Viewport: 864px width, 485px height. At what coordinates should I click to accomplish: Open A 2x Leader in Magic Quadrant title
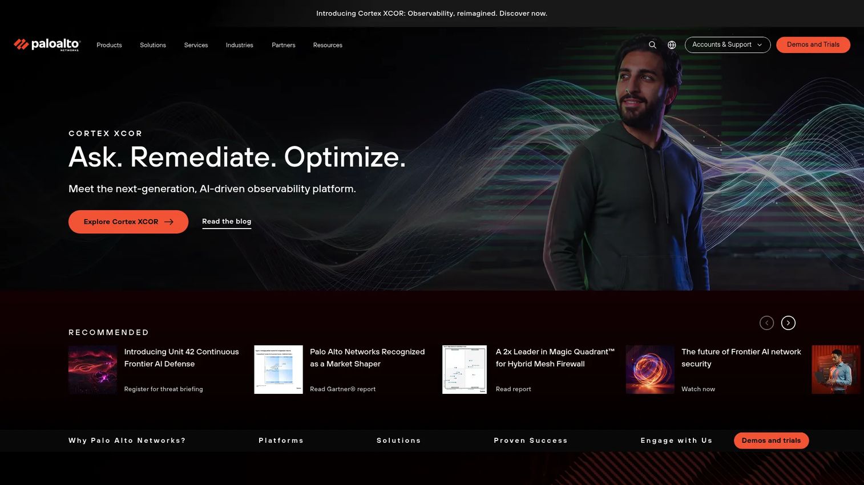pos(555,358)
